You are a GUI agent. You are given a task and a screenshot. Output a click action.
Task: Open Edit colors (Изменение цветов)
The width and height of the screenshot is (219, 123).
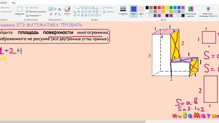(191, 12)
